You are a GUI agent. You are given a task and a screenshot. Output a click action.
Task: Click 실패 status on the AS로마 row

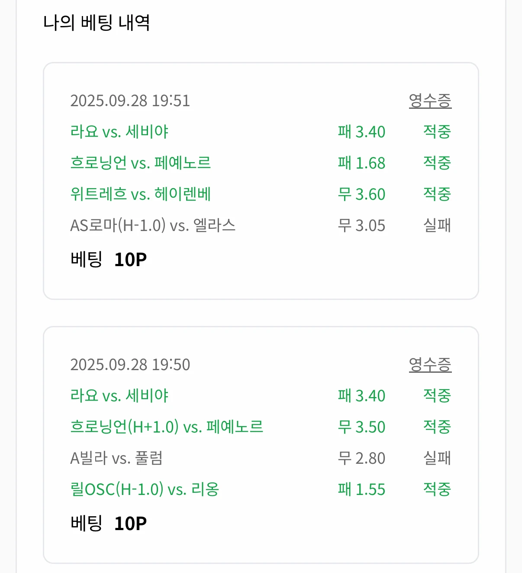(437, 225)
